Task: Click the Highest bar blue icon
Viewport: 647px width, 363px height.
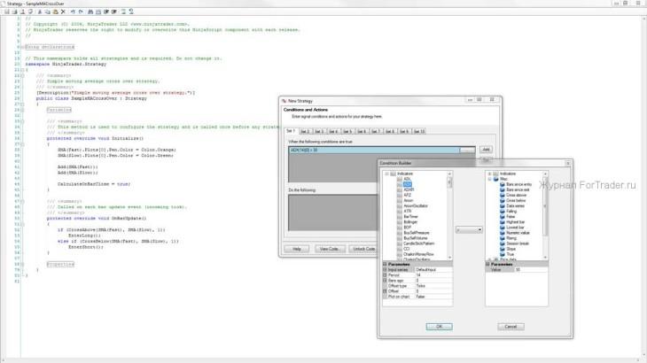Action: point(503,222)
